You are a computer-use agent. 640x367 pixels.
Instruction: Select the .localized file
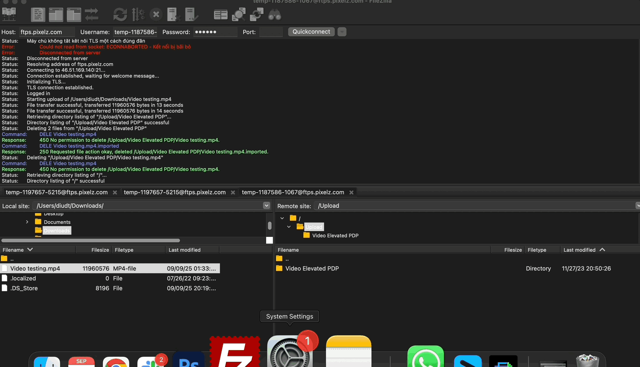click(x=110, y=278)
